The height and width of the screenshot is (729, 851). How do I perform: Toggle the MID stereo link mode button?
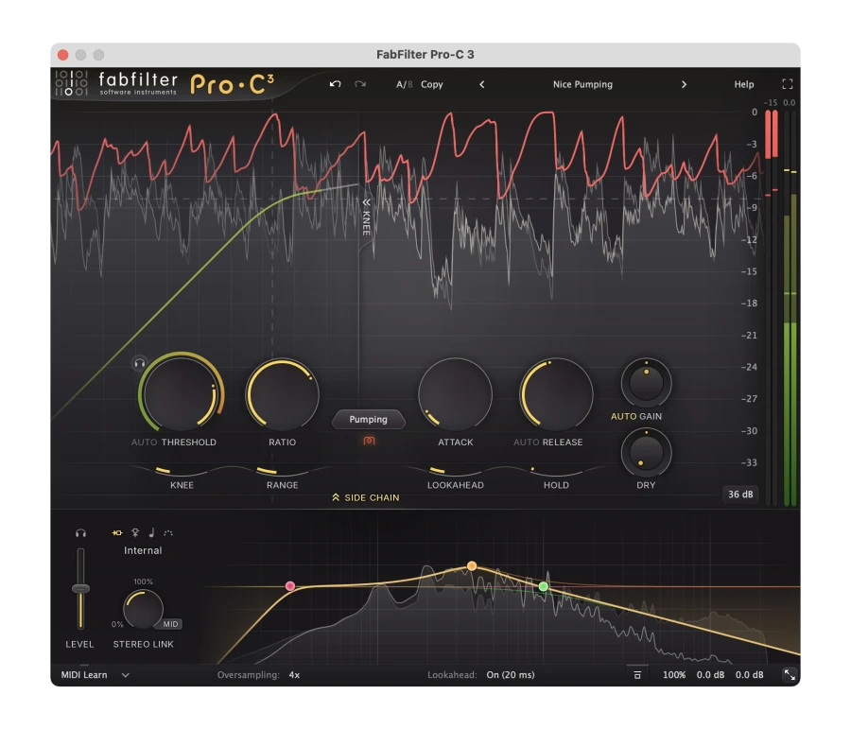tap(170, 624)
